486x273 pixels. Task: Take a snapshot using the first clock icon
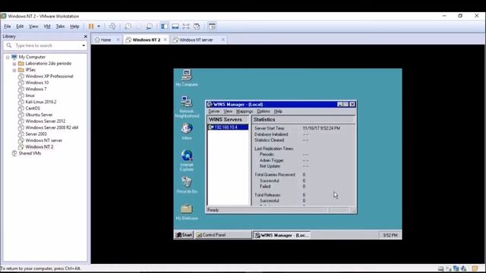(128, 27)
